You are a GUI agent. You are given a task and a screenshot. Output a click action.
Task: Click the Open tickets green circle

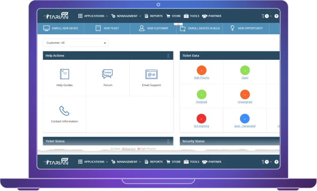tap(245, 70)
